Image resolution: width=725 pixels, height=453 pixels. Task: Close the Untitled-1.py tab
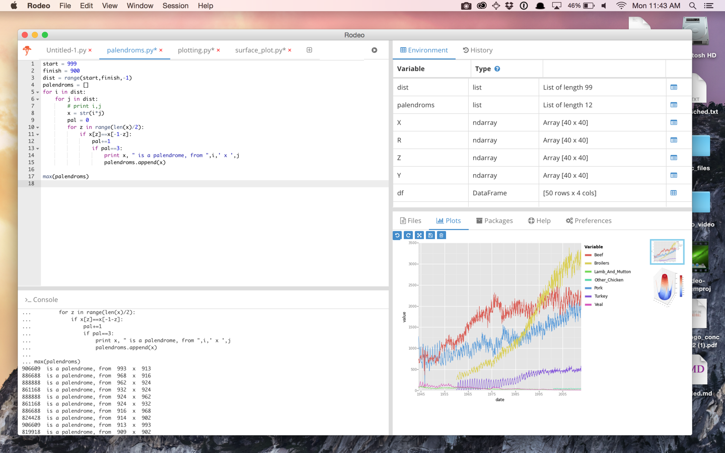(91, 50)
